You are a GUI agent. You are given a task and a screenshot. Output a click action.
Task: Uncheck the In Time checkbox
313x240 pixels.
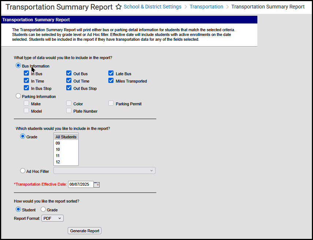(26, 80)
